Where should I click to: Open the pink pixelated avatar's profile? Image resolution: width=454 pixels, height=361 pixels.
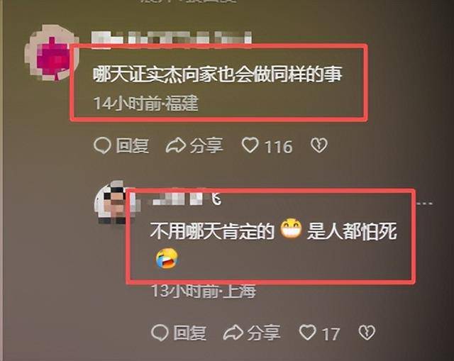click(52, 53)
